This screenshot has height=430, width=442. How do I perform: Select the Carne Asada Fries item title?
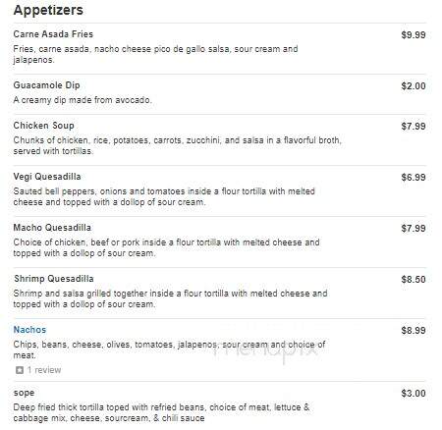pos(53,34)
